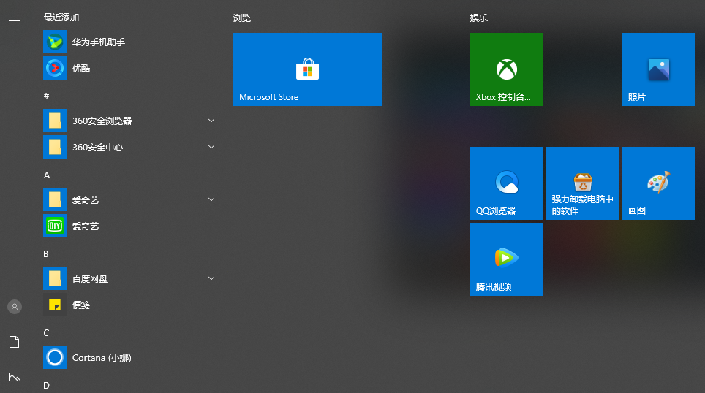Open the Xbox 控制台 tile

point(506,69)
